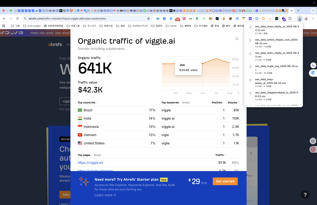
Task: Select India in Top countries list
Action: pos(117,118)
